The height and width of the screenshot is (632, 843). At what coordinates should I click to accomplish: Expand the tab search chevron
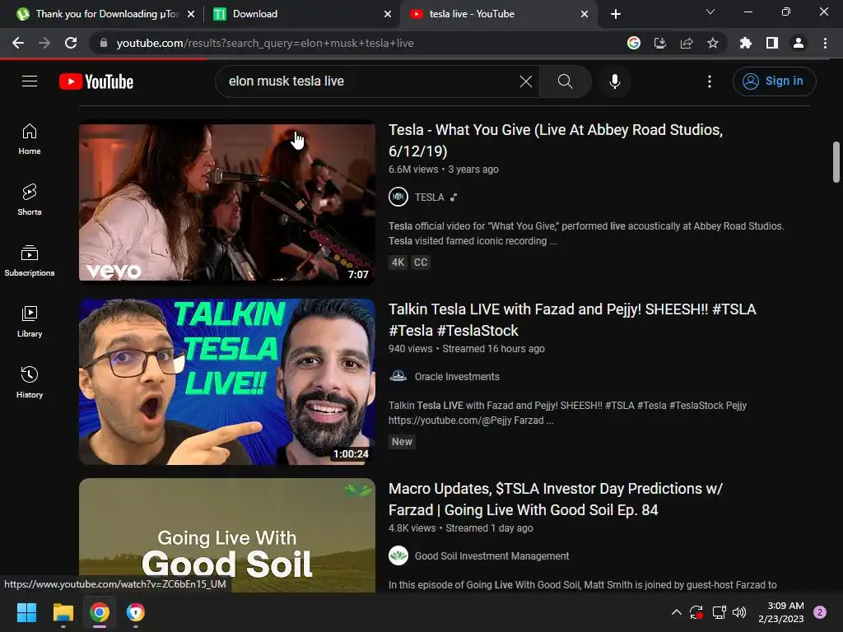710,12
